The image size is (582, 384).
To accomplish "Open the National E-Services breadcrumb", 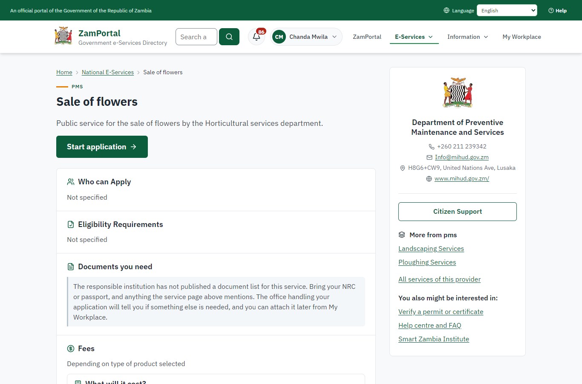I will [108, 72].
